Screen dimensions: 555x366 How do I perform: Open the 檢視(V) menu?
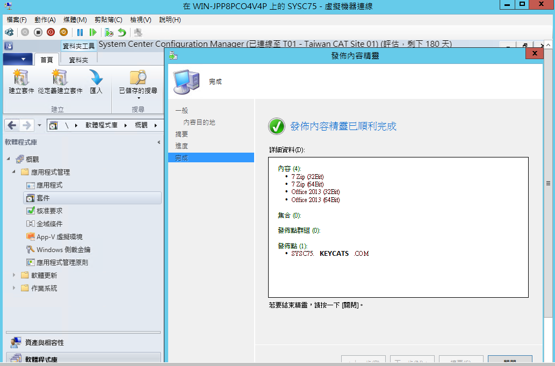tap(141, 20)
